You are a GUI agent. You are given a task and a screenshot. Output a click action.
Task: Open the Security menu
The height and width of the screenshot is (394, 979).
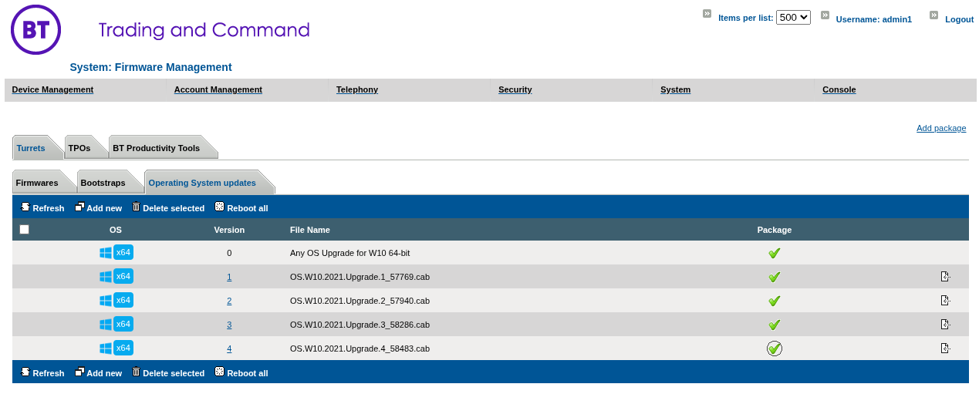[515, 89]
